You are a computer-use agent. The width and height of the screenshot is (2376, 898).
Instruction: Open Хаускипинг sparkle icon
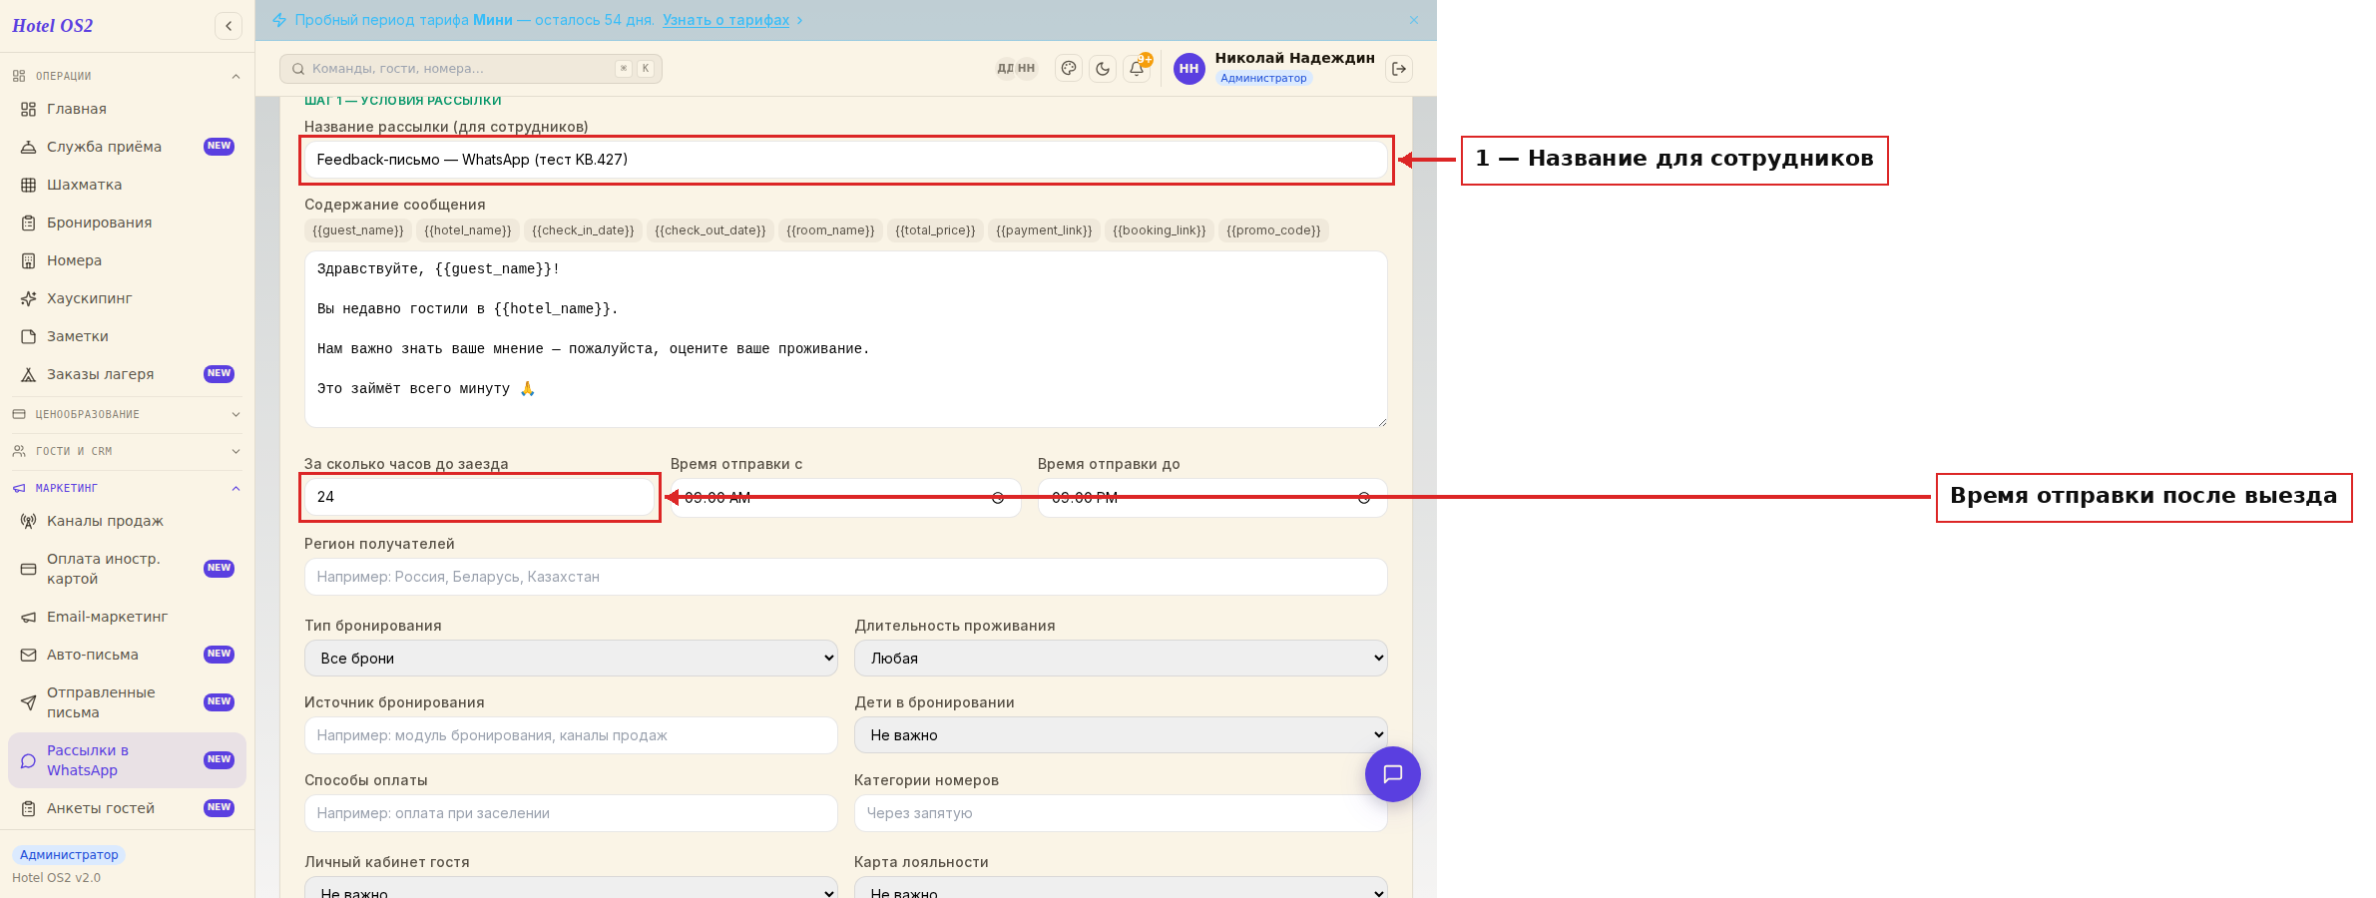pos(29,298)
